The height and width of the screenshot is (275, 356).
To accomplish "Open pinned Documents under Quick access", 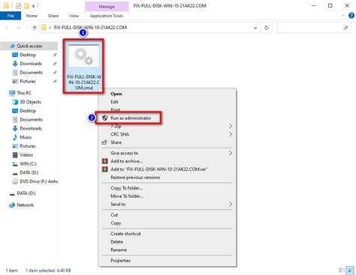I will [31, 73].
